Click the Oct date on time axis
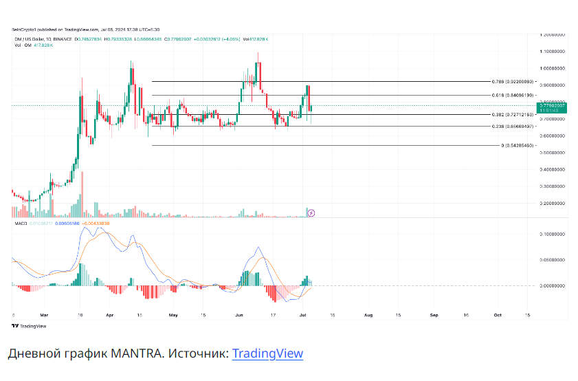The width and height of the screenshot is (578, 381). [498, 315]
